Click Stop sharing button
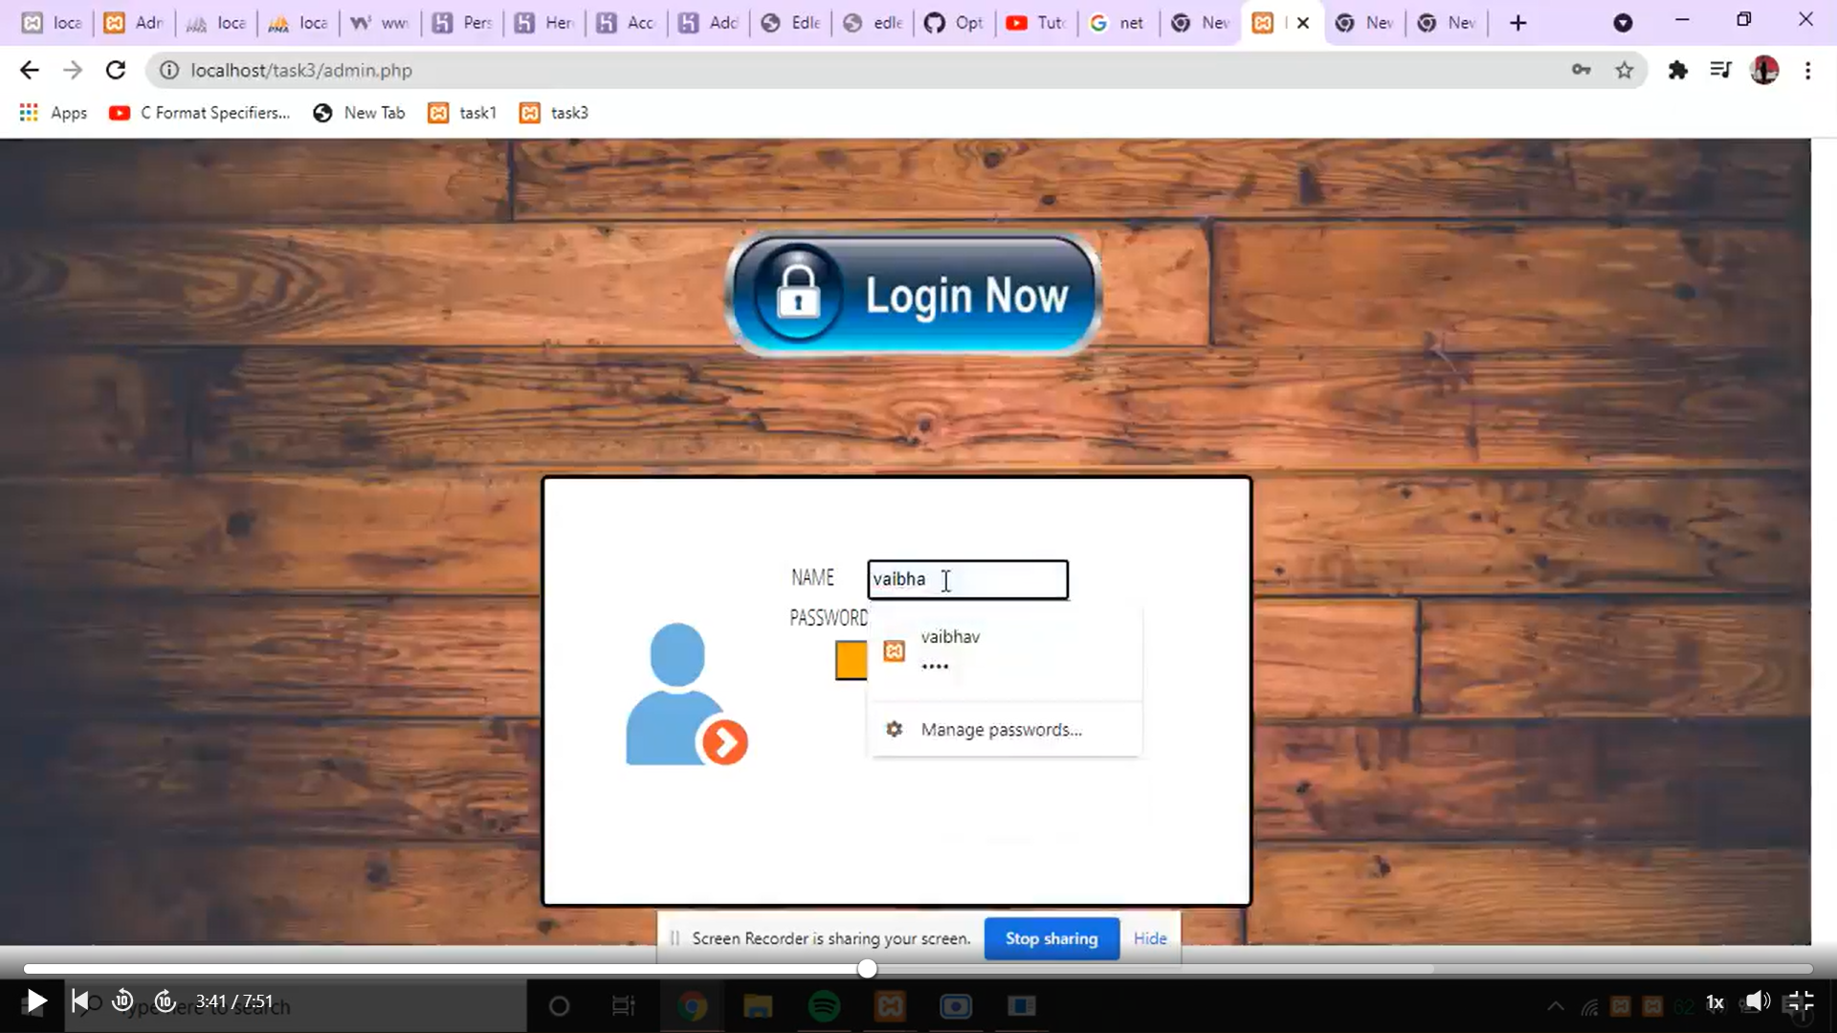1837x1033 pixels. pos(1051,938)
